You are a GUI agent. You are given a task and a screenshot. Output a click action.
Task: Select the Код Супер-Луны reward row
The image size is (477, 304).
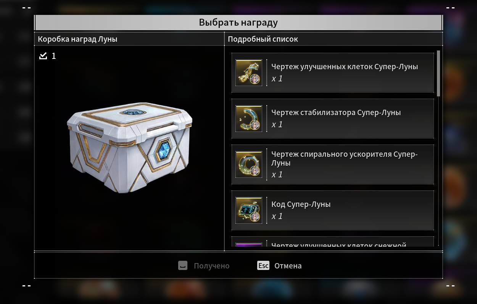click(333, 210)
